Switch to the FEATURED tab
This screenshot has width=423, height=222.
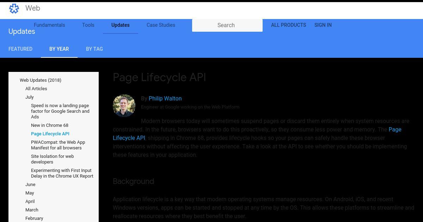[x=20, y=49]
